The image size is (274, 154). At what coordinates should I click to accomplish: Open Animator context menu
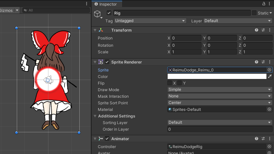tap(270, 139)
